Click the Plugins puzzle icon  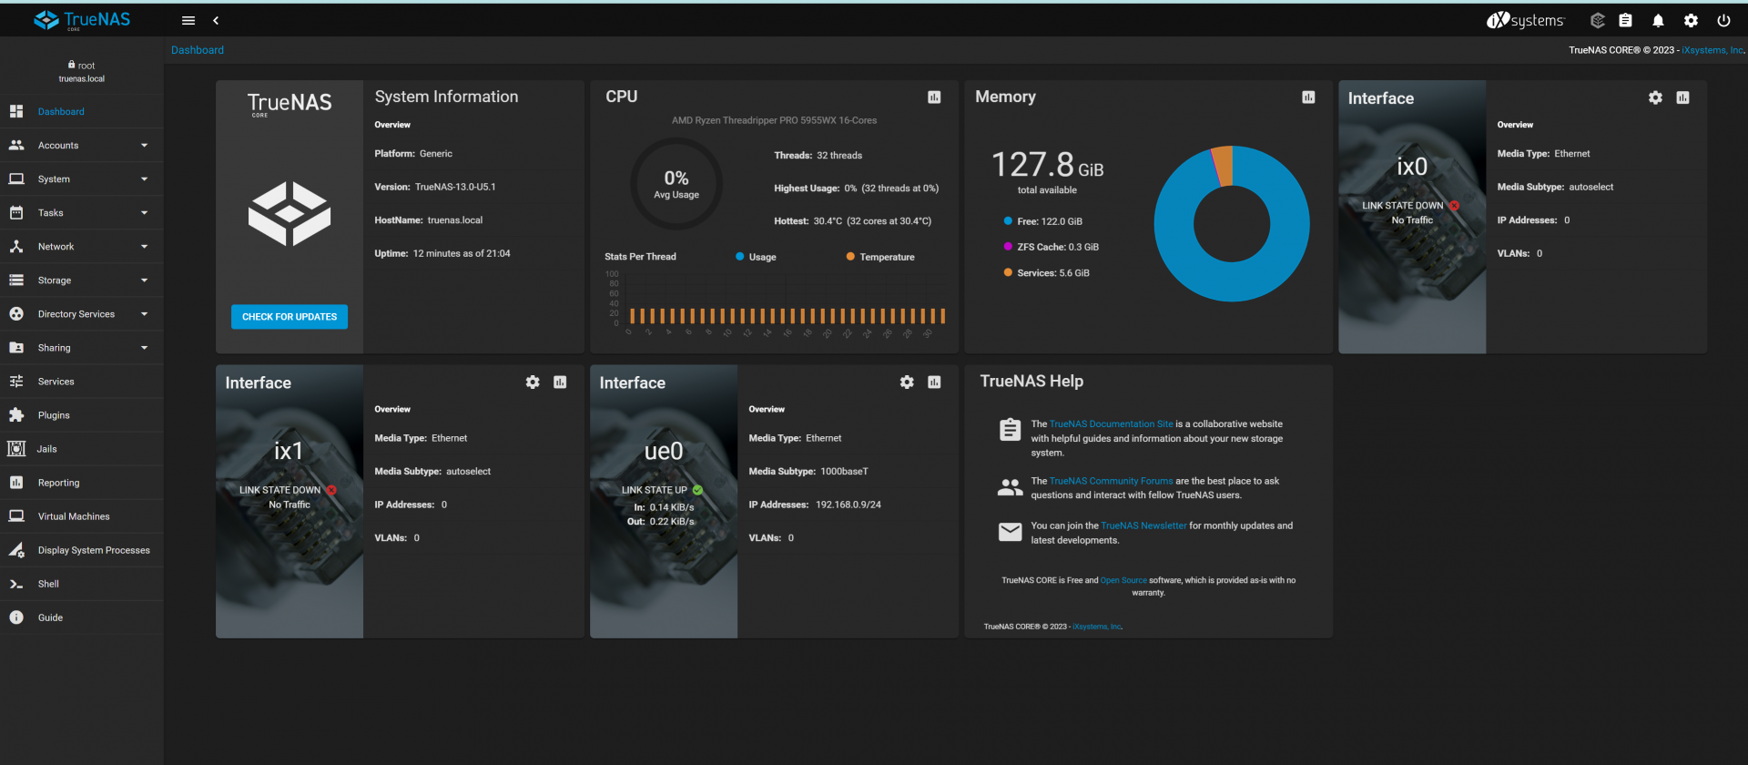coord(16,415)
